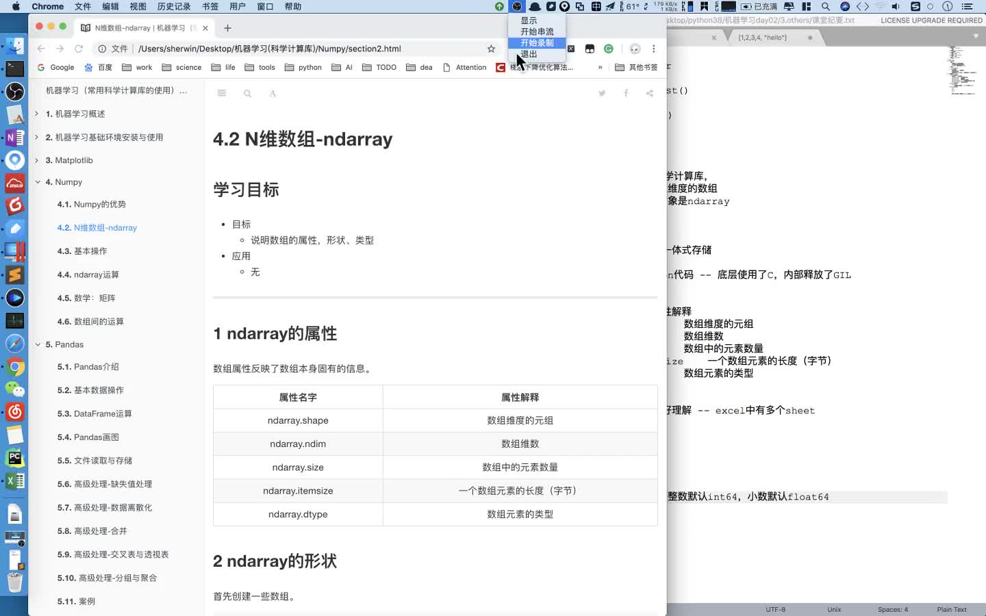986x616 pixels.
Task: Open Spotlight search in the menu bar
Action: pos(826,6)
